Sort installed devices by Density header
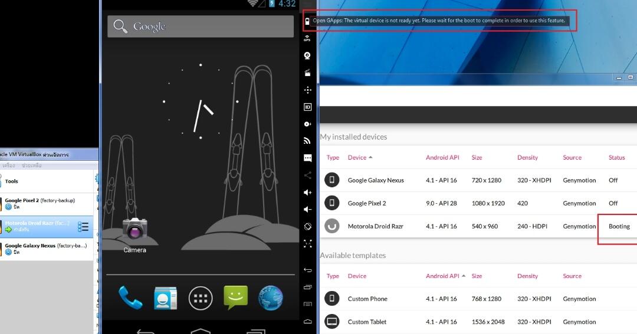Screen dimensions: 637x334 click(527, 157)
